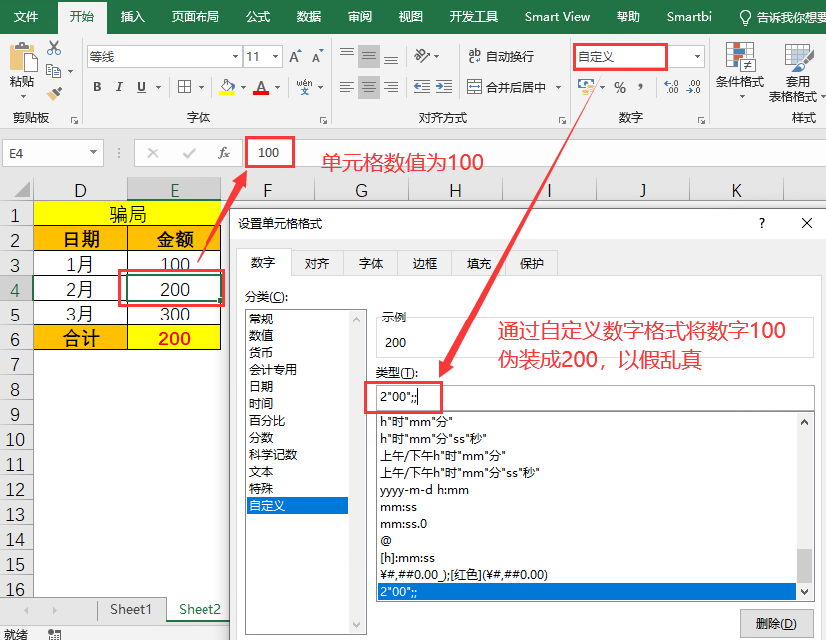Toggle the Underline formatting icon
This screenshot has width=826, height=640.
(140, 88)
